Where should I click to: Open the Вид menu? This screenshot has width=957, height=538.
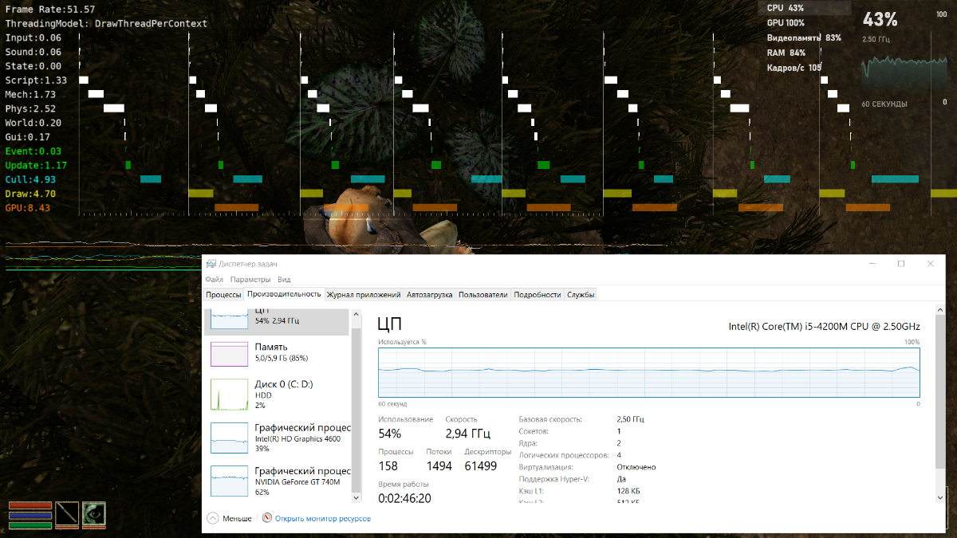pos(284,280)
